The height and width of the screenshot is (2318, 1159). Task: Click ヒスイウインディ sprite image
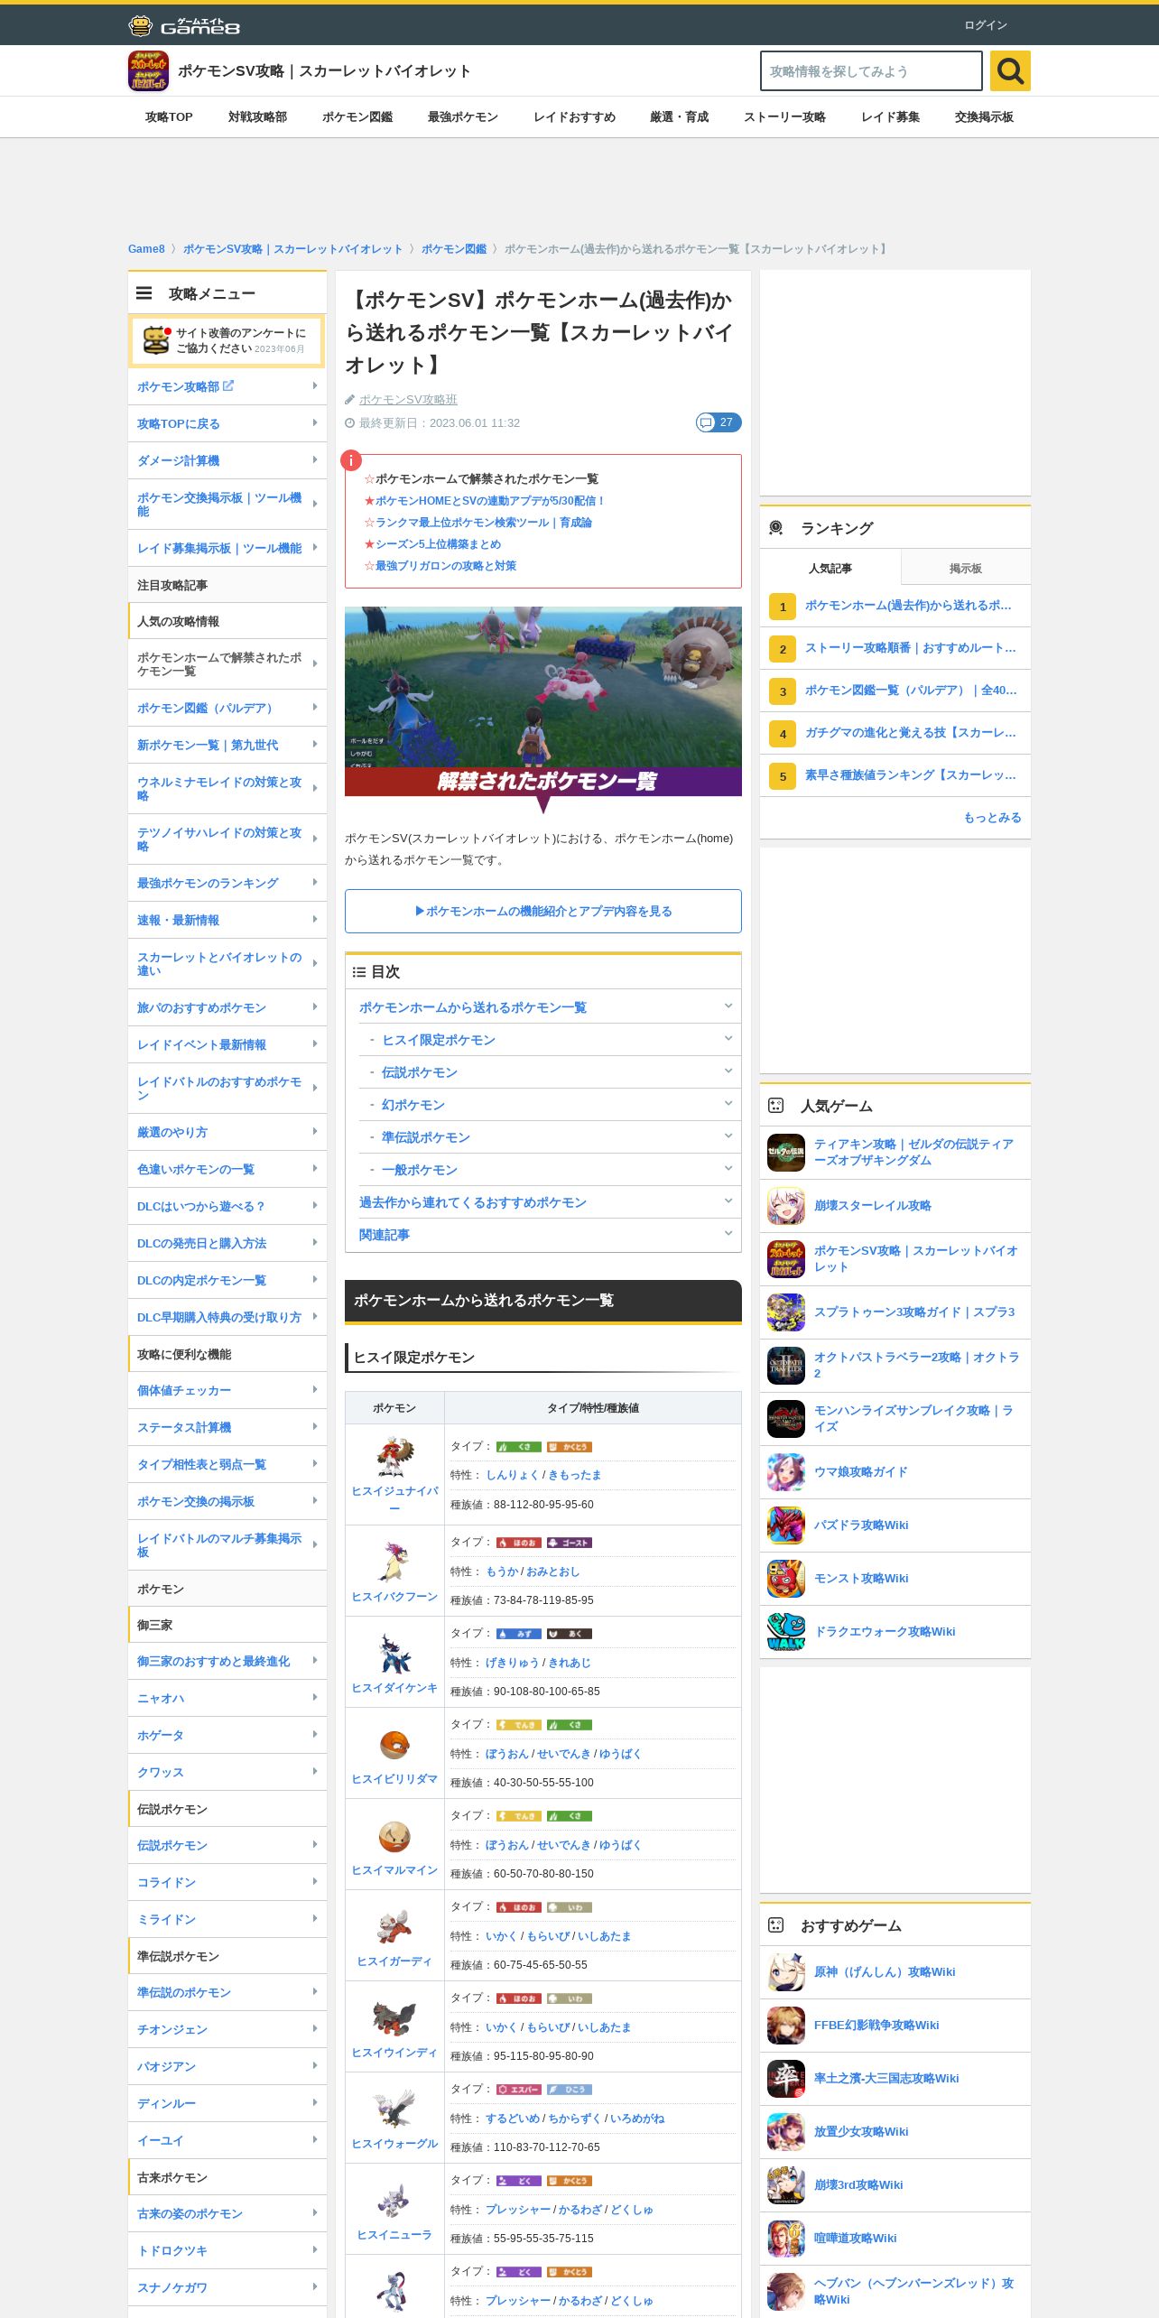click(394, 2017)
